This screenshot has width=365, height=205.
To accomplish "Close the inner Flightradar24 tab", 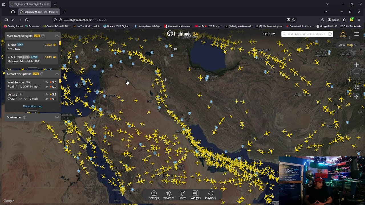I will [57, 12].
